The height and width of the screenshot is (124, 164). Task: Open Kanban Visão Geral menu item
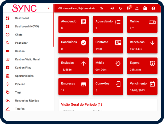tap(27, 59)
